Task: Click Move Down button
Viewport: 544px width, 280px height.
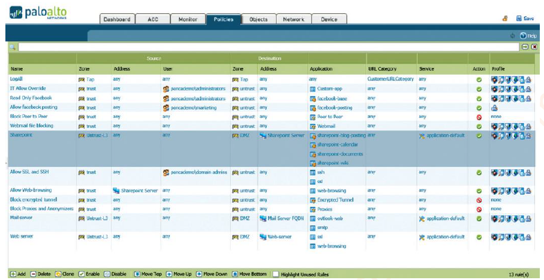Action: point(212,274)
